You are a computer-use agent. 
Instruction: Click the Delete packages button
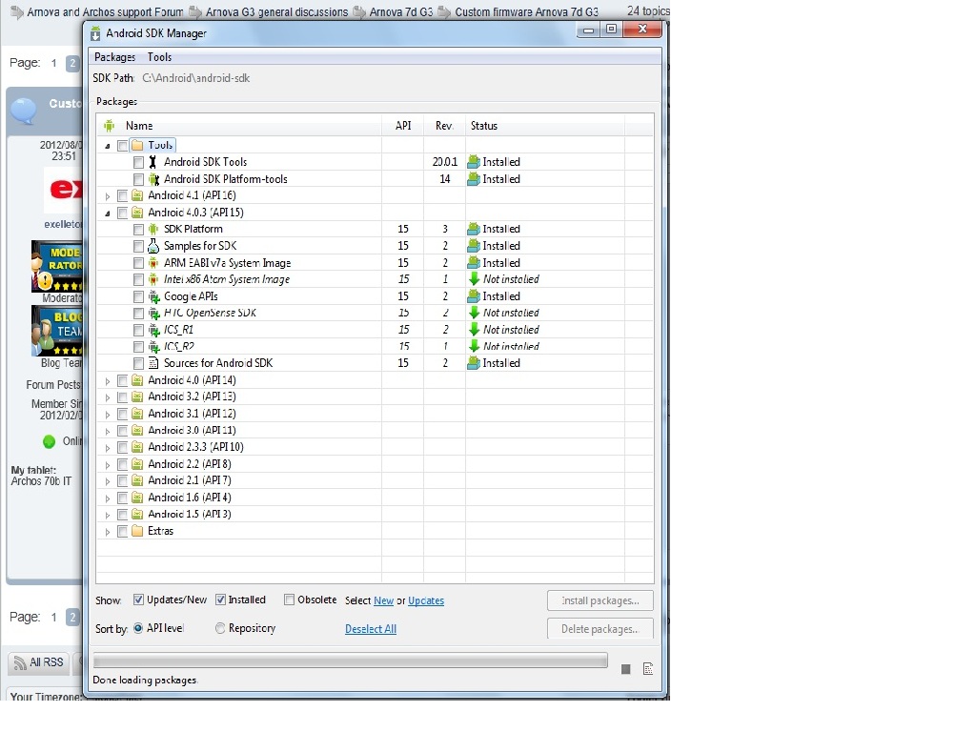(x=600, y=629)
